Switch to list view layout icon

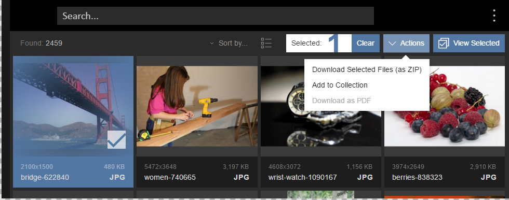(266, 43)
